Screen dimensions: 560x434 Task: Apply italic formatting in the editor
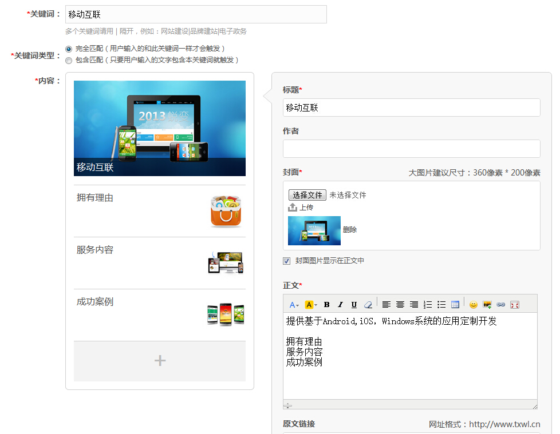pos(340,305)
